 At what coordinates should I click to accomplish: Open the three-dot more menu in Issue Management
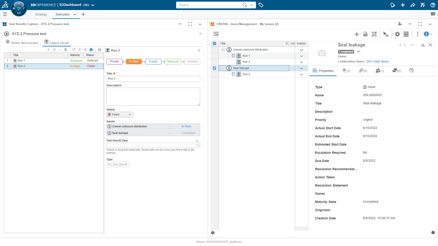(417, 34)
